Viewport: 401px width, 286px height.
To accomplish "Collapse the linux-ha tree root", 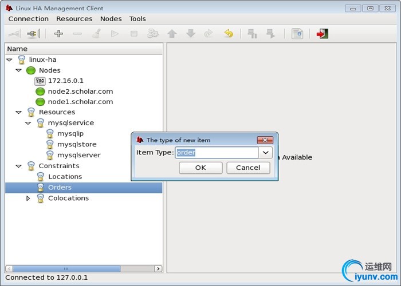I will pyautogui.click(x=10, y=59).
